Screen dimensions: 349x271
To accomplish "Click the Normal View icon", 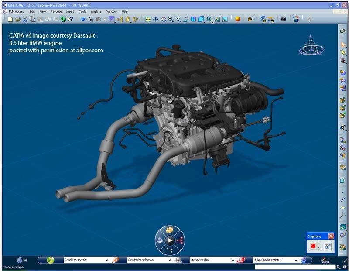I will point(186,19).
